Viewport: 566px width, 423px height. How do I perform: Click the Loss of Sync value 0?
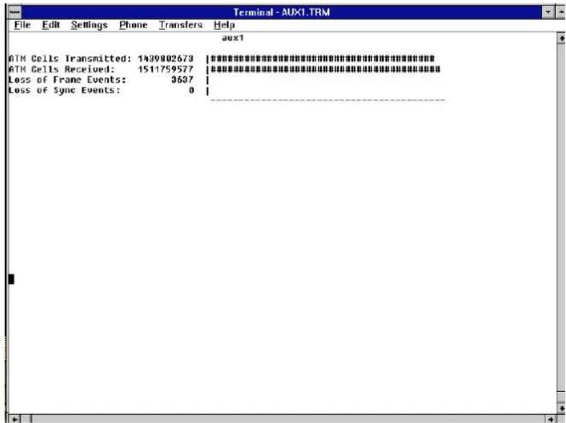[x=191, y=90]
